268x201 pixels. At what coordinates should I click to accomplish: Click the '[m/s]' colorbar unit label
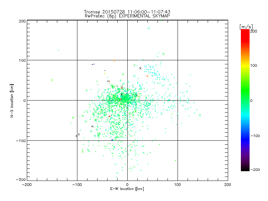coord(246,27)
